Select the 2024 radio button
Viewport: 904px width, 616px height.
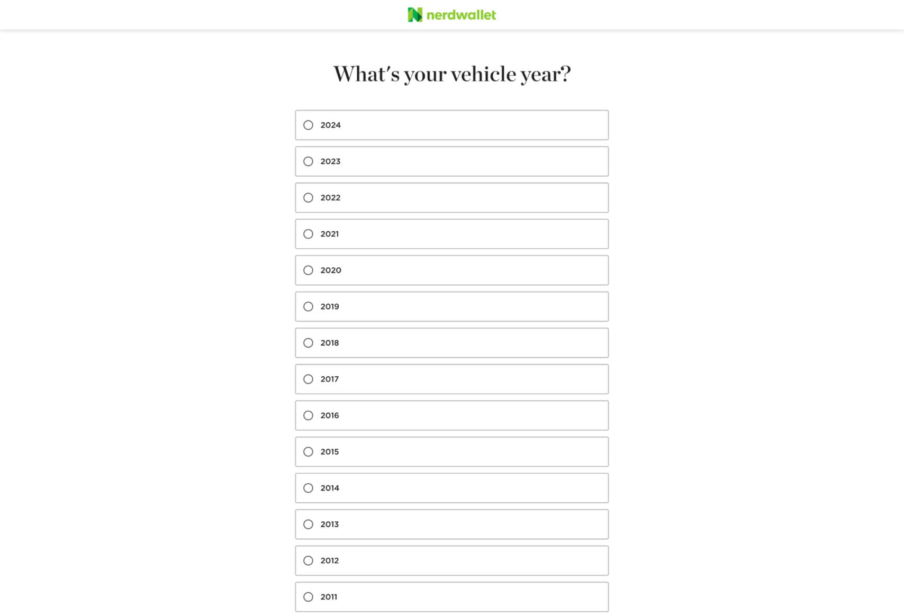[308, 125]
